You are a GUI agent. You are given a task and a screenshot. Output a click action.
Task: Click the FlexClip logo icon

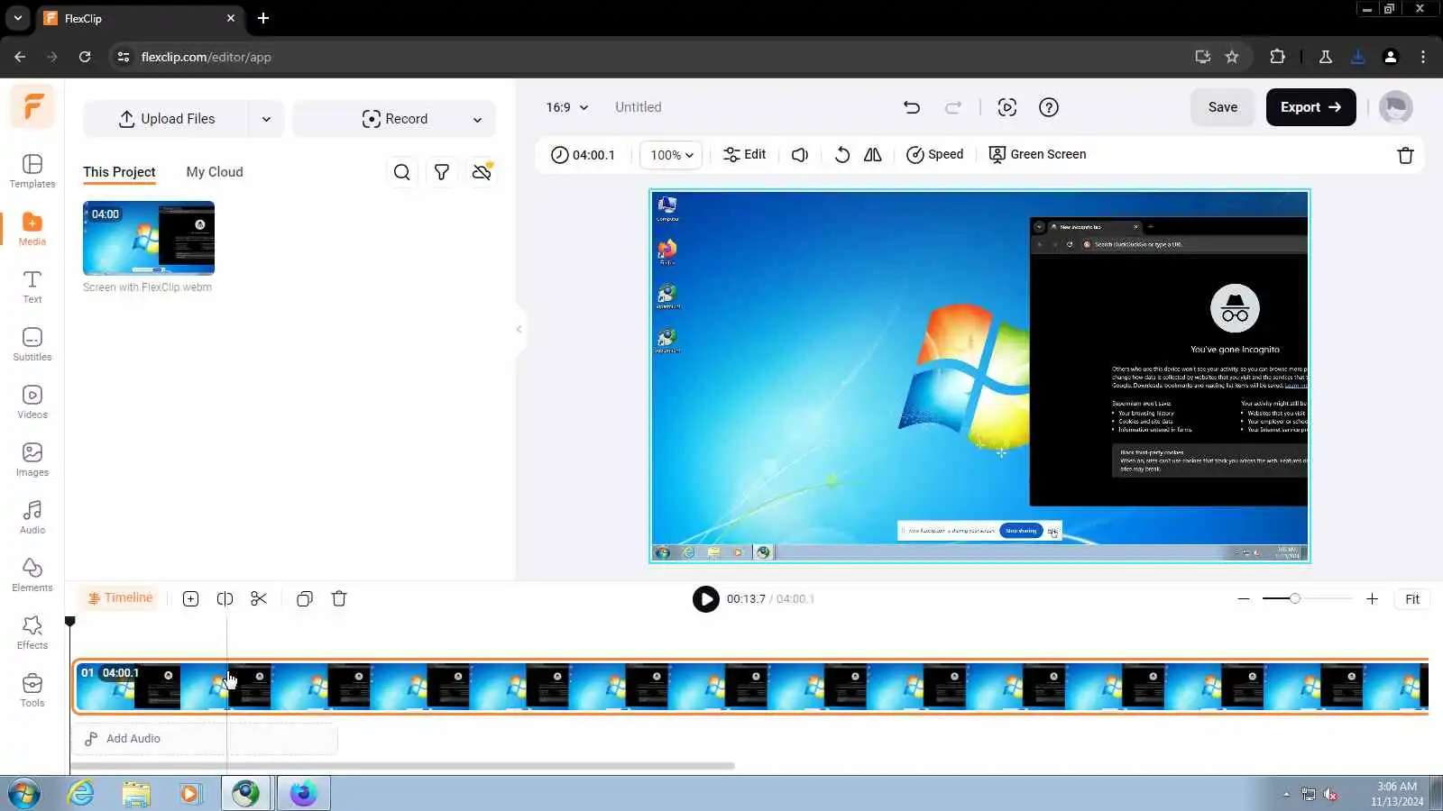point(32,106)
